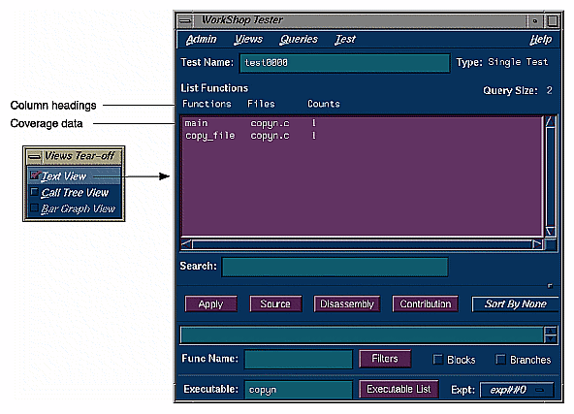This screenshot has width=574, height=414.
Task: Click the Apply button
Action: pyautogui.click(x=210, y=303)
